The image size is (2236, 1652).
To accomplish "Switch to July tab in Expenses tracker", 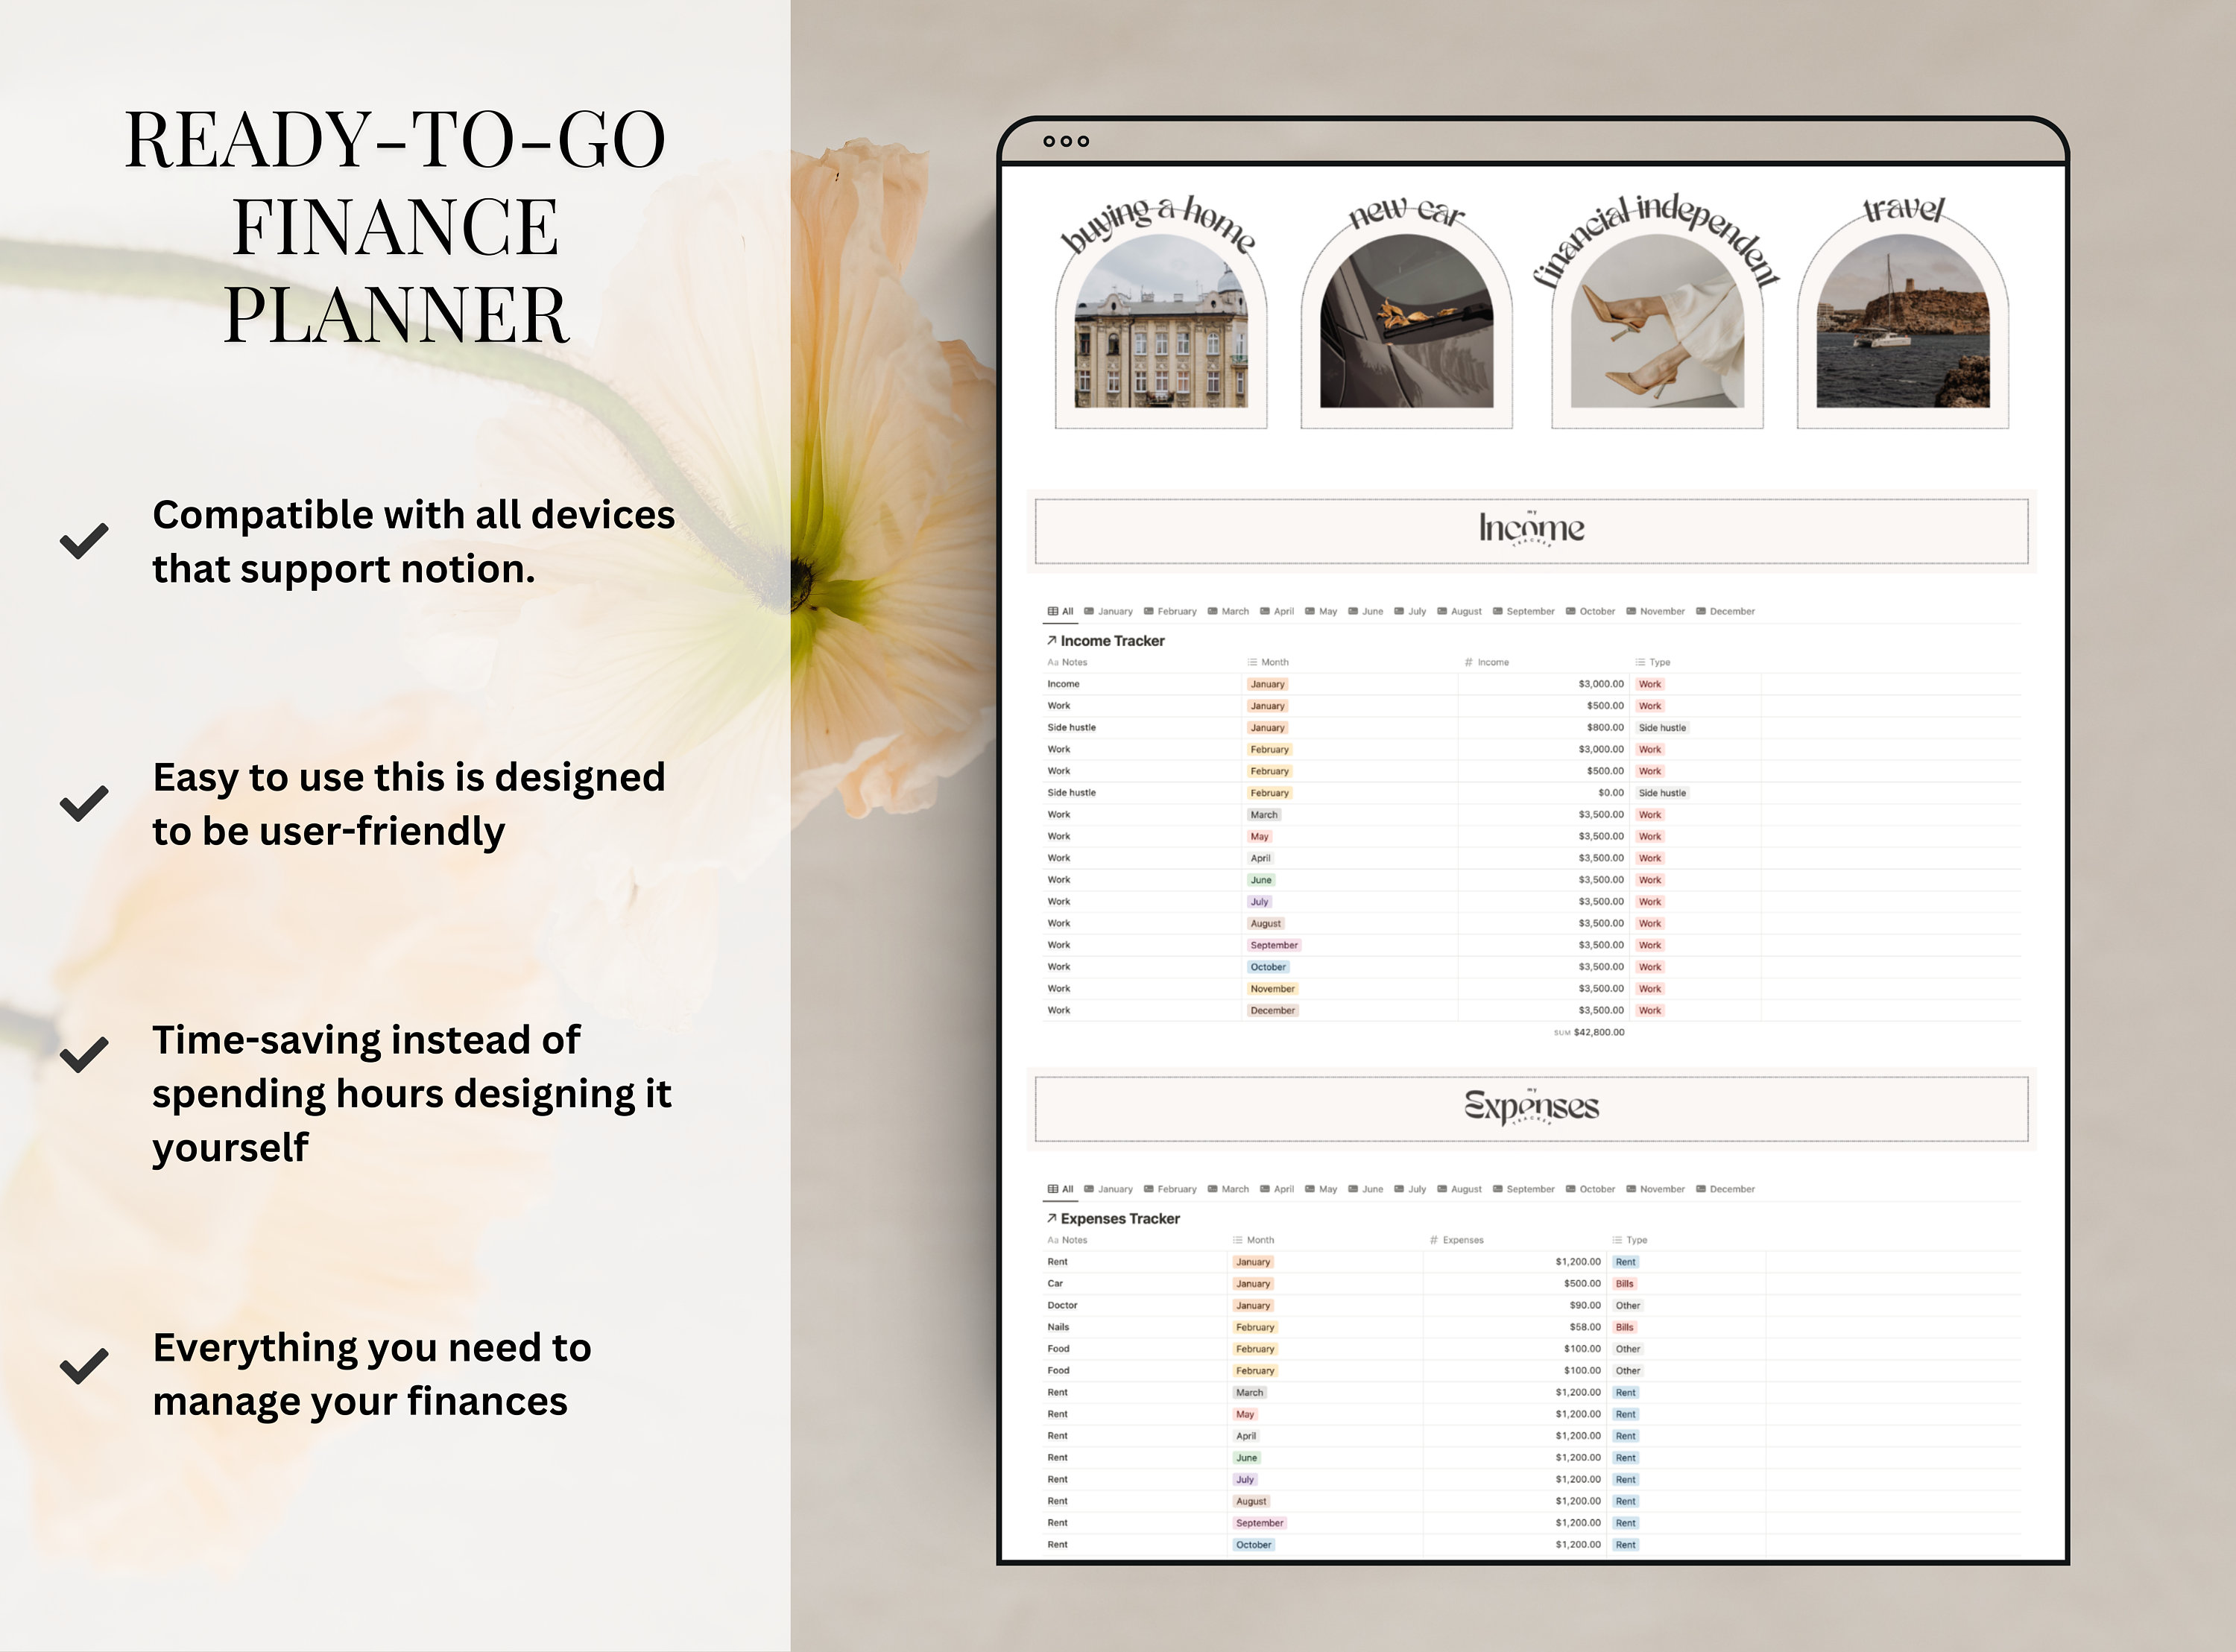I will click(x=1410, y=1189).
